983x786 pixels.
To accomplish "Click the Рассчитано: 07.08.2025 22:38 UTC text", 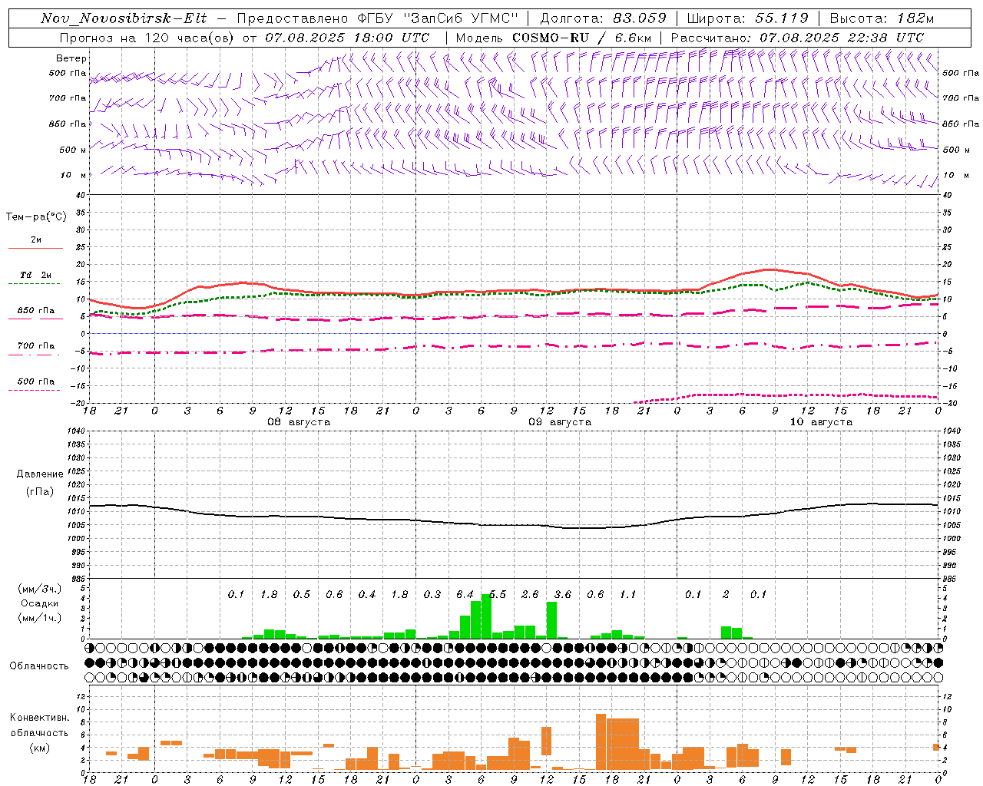I will [x=797, y=37].
